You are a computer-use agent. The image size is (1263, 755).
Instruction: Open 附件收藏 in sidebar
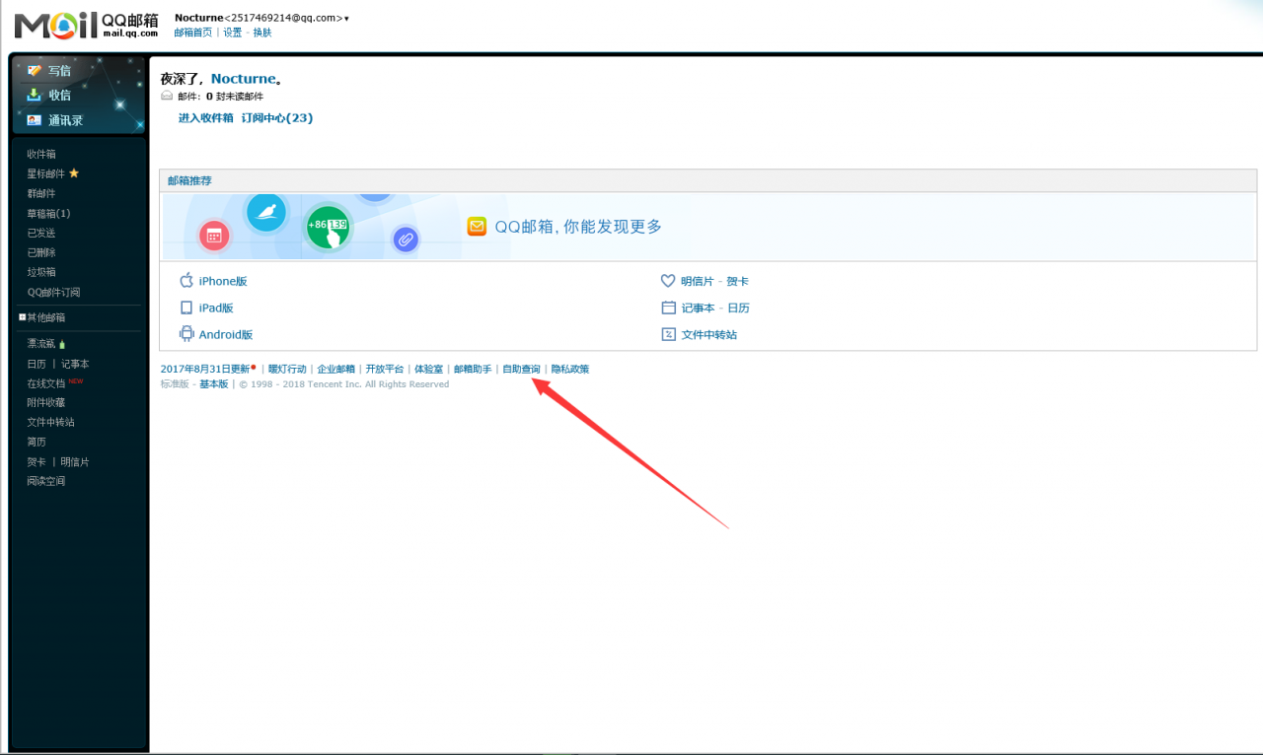click(46, 402)
